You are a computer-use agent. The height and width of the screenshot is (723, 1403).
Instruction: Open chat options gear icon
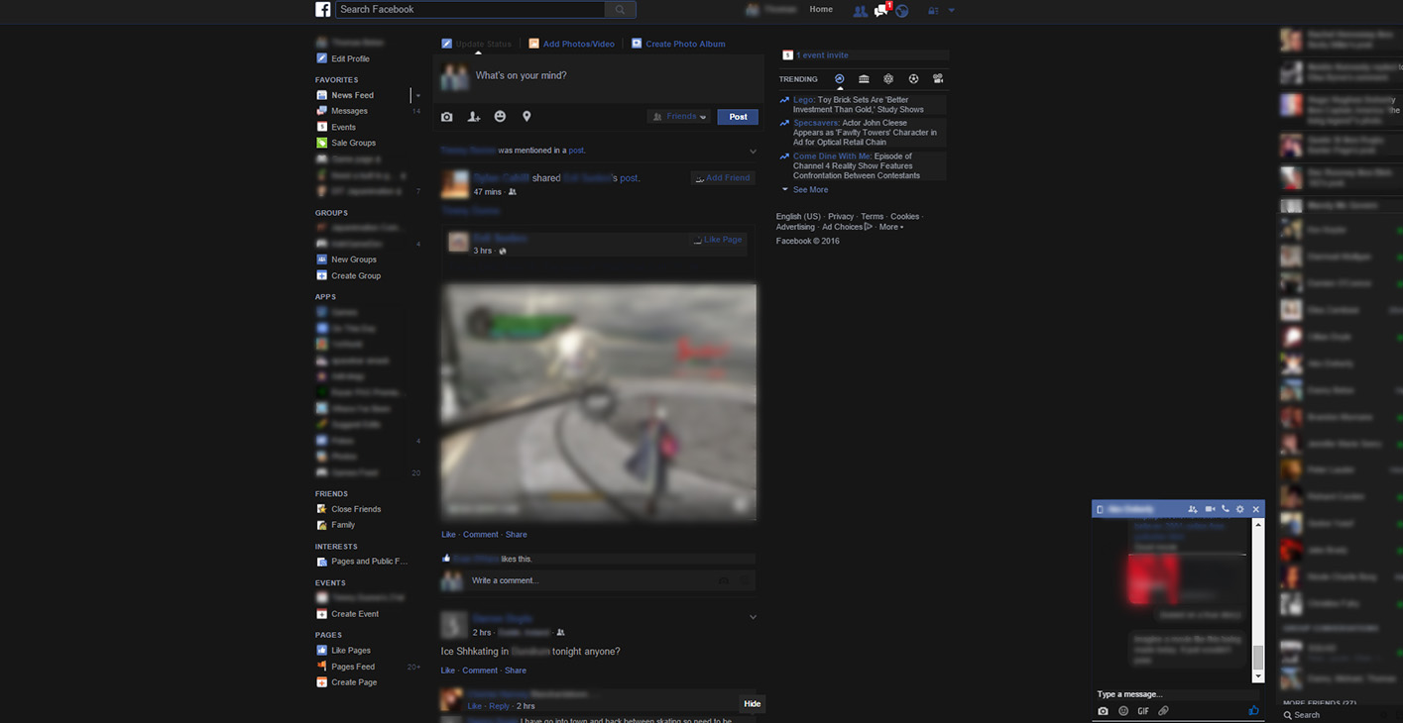(1239, 509)
